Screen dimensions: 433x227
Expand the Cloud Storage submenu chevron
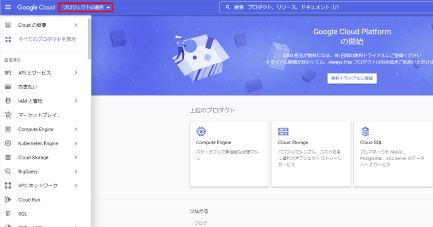coord(76,157)
